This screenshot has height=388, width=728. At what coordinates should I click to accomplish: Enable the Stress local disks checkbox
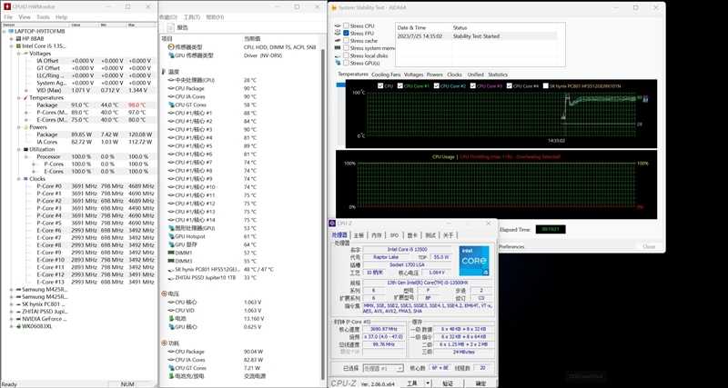pos(346,55)
